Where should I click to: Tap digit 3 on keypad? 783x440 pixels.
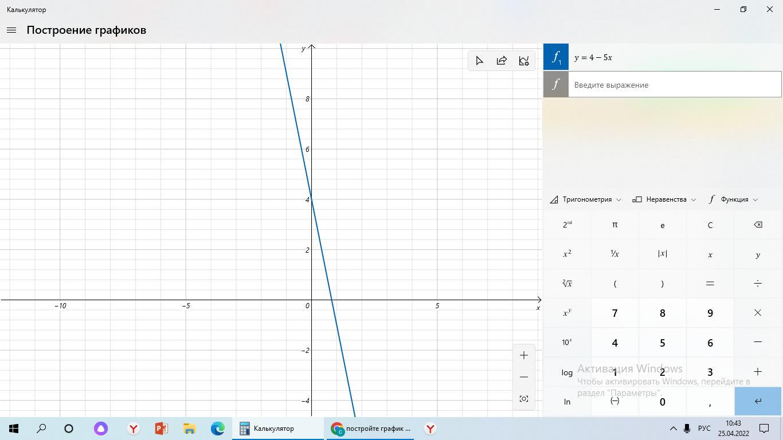(x=710, y=372)
